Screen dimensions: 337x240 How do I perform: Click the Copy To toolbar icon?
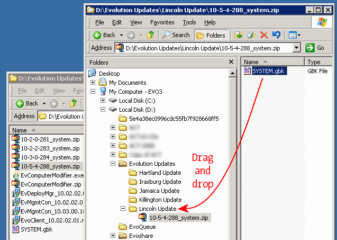tap(251, 35)
